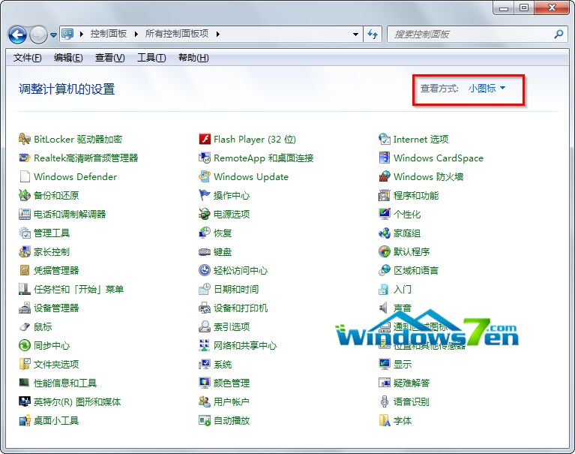Click the 声音 speaker icon
This screenshot has width=575, height=454.
pyautogui.click(x=384, y=308)
